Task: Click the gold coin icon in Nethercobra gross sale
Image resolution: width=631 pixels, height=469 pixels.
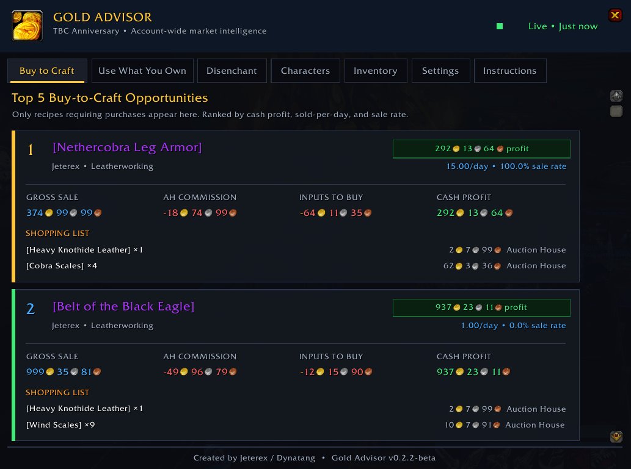Action: pyautogui.click(x=49, y=213)
